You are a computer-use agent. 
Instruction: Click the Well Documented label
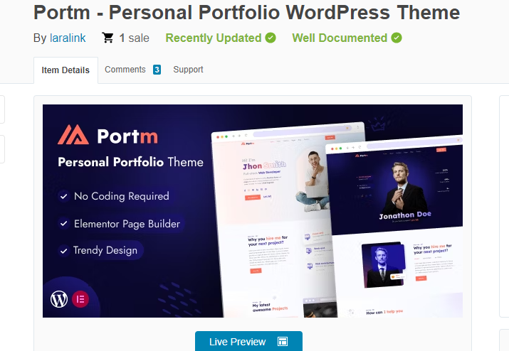click(x=340, y=38)
